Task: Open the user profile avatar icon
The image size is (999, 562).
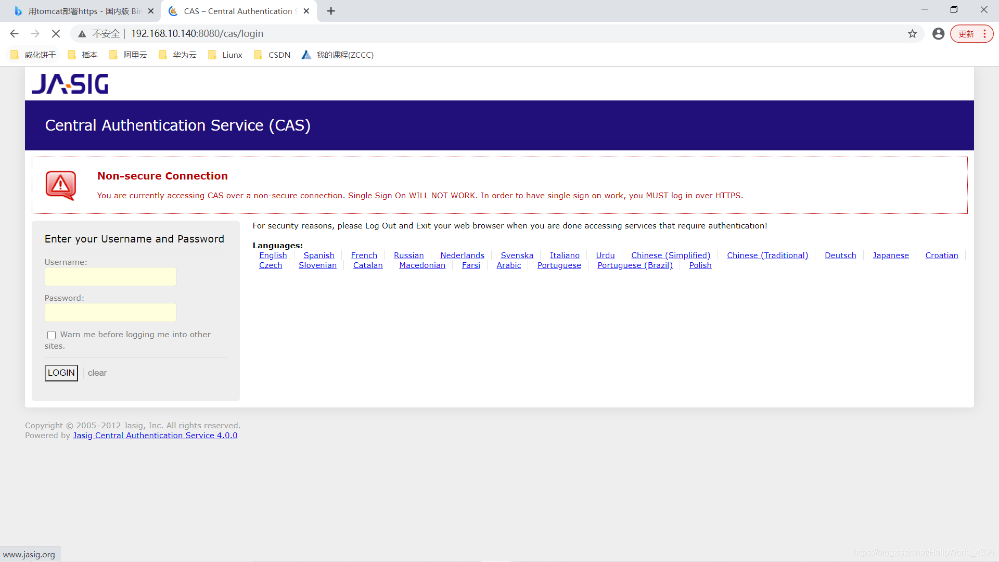Action: click(938, 34)
